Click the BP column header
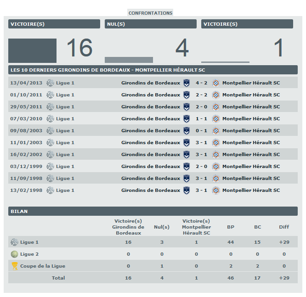The width and height of the screenshot is (306, 297). tap(231, 227)
